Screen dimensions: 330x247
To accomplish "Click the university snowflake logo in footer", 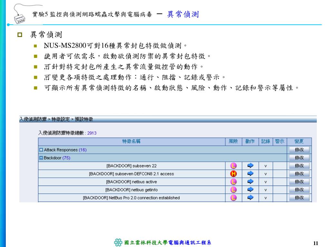I will pyautogui.click(x=118, y=242).
